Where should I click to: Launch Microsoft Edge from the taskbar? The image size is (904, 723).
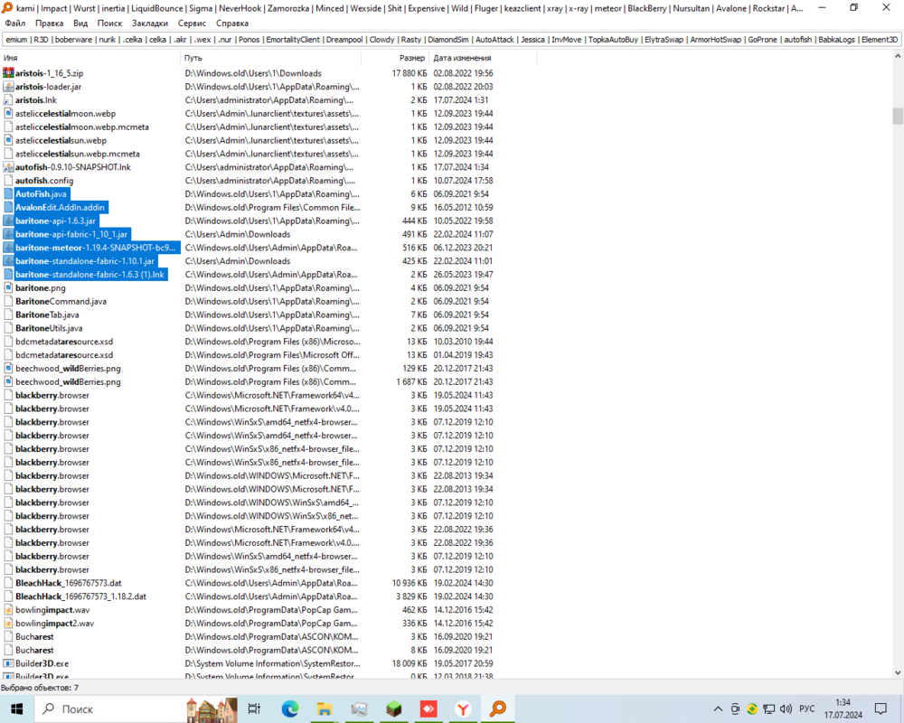[x=290, y=709]
